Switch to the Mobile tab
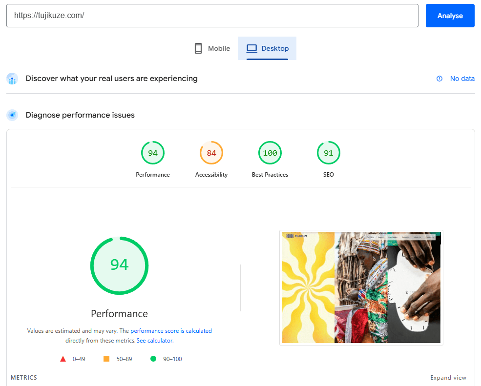 click(x=212, y=48)
